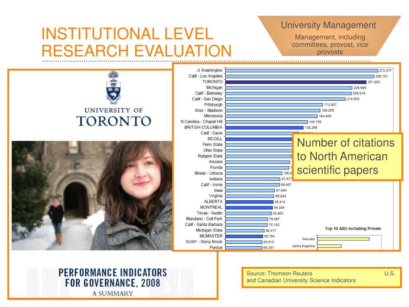Image resolution: width=409 pixels, height=307 pixels.
Task: Click the 'N Carolina - Chapel Hill' label
Action: click(x=201, y=122)
